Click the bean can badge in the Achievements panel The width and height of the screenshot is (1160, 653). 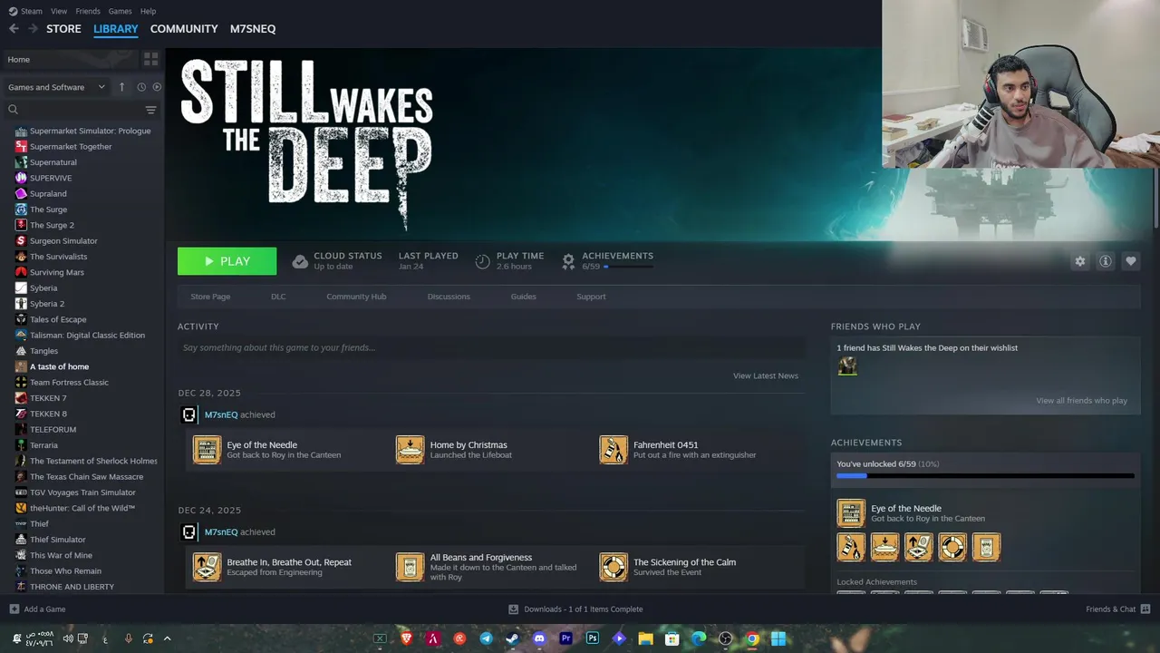pos(986,547)
